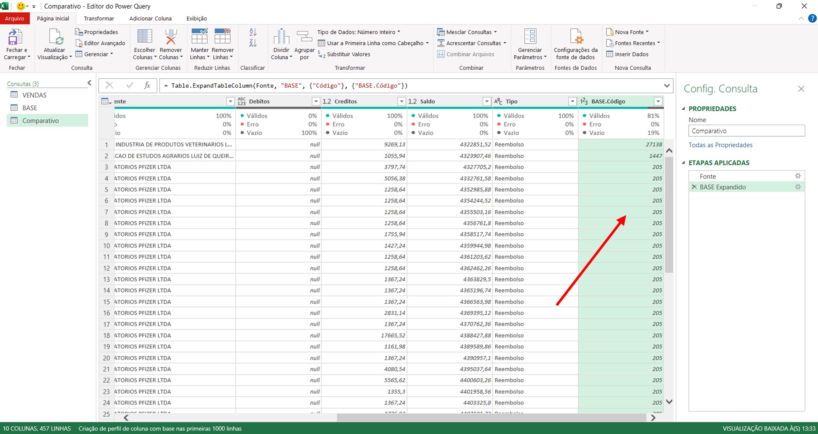Viewport: 818px width, 434px height.
Task: Click Substituir Valores
Action: tap(344, 54)
